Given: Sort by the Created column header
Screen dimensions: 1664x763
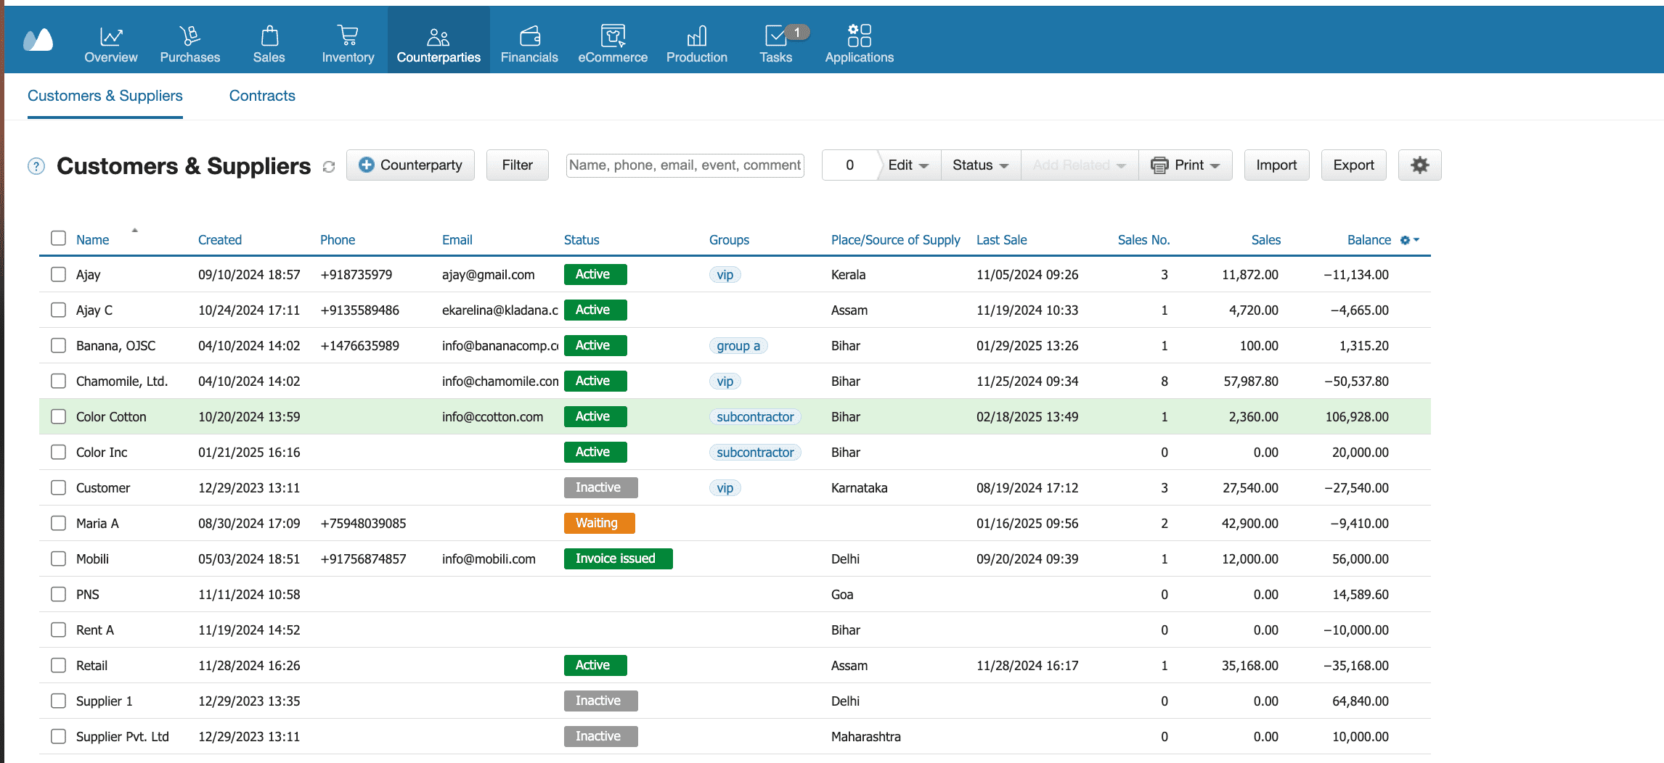Looking at the screenshot, I should pyautogui.click(x=220, y=240).
